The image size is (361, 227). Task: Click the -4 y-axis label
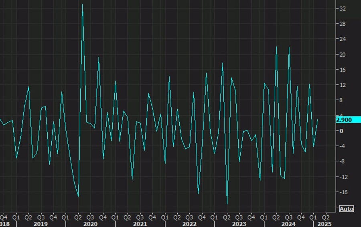343,146
